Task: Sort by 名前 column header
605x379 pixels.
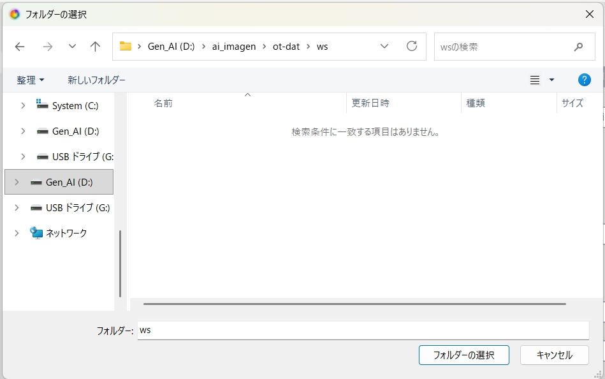Action: point(163,103)
